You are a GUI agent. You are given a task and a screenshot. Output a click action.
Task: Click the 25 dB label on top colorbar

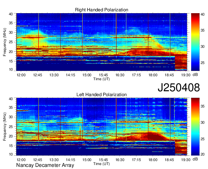(202, 63)
